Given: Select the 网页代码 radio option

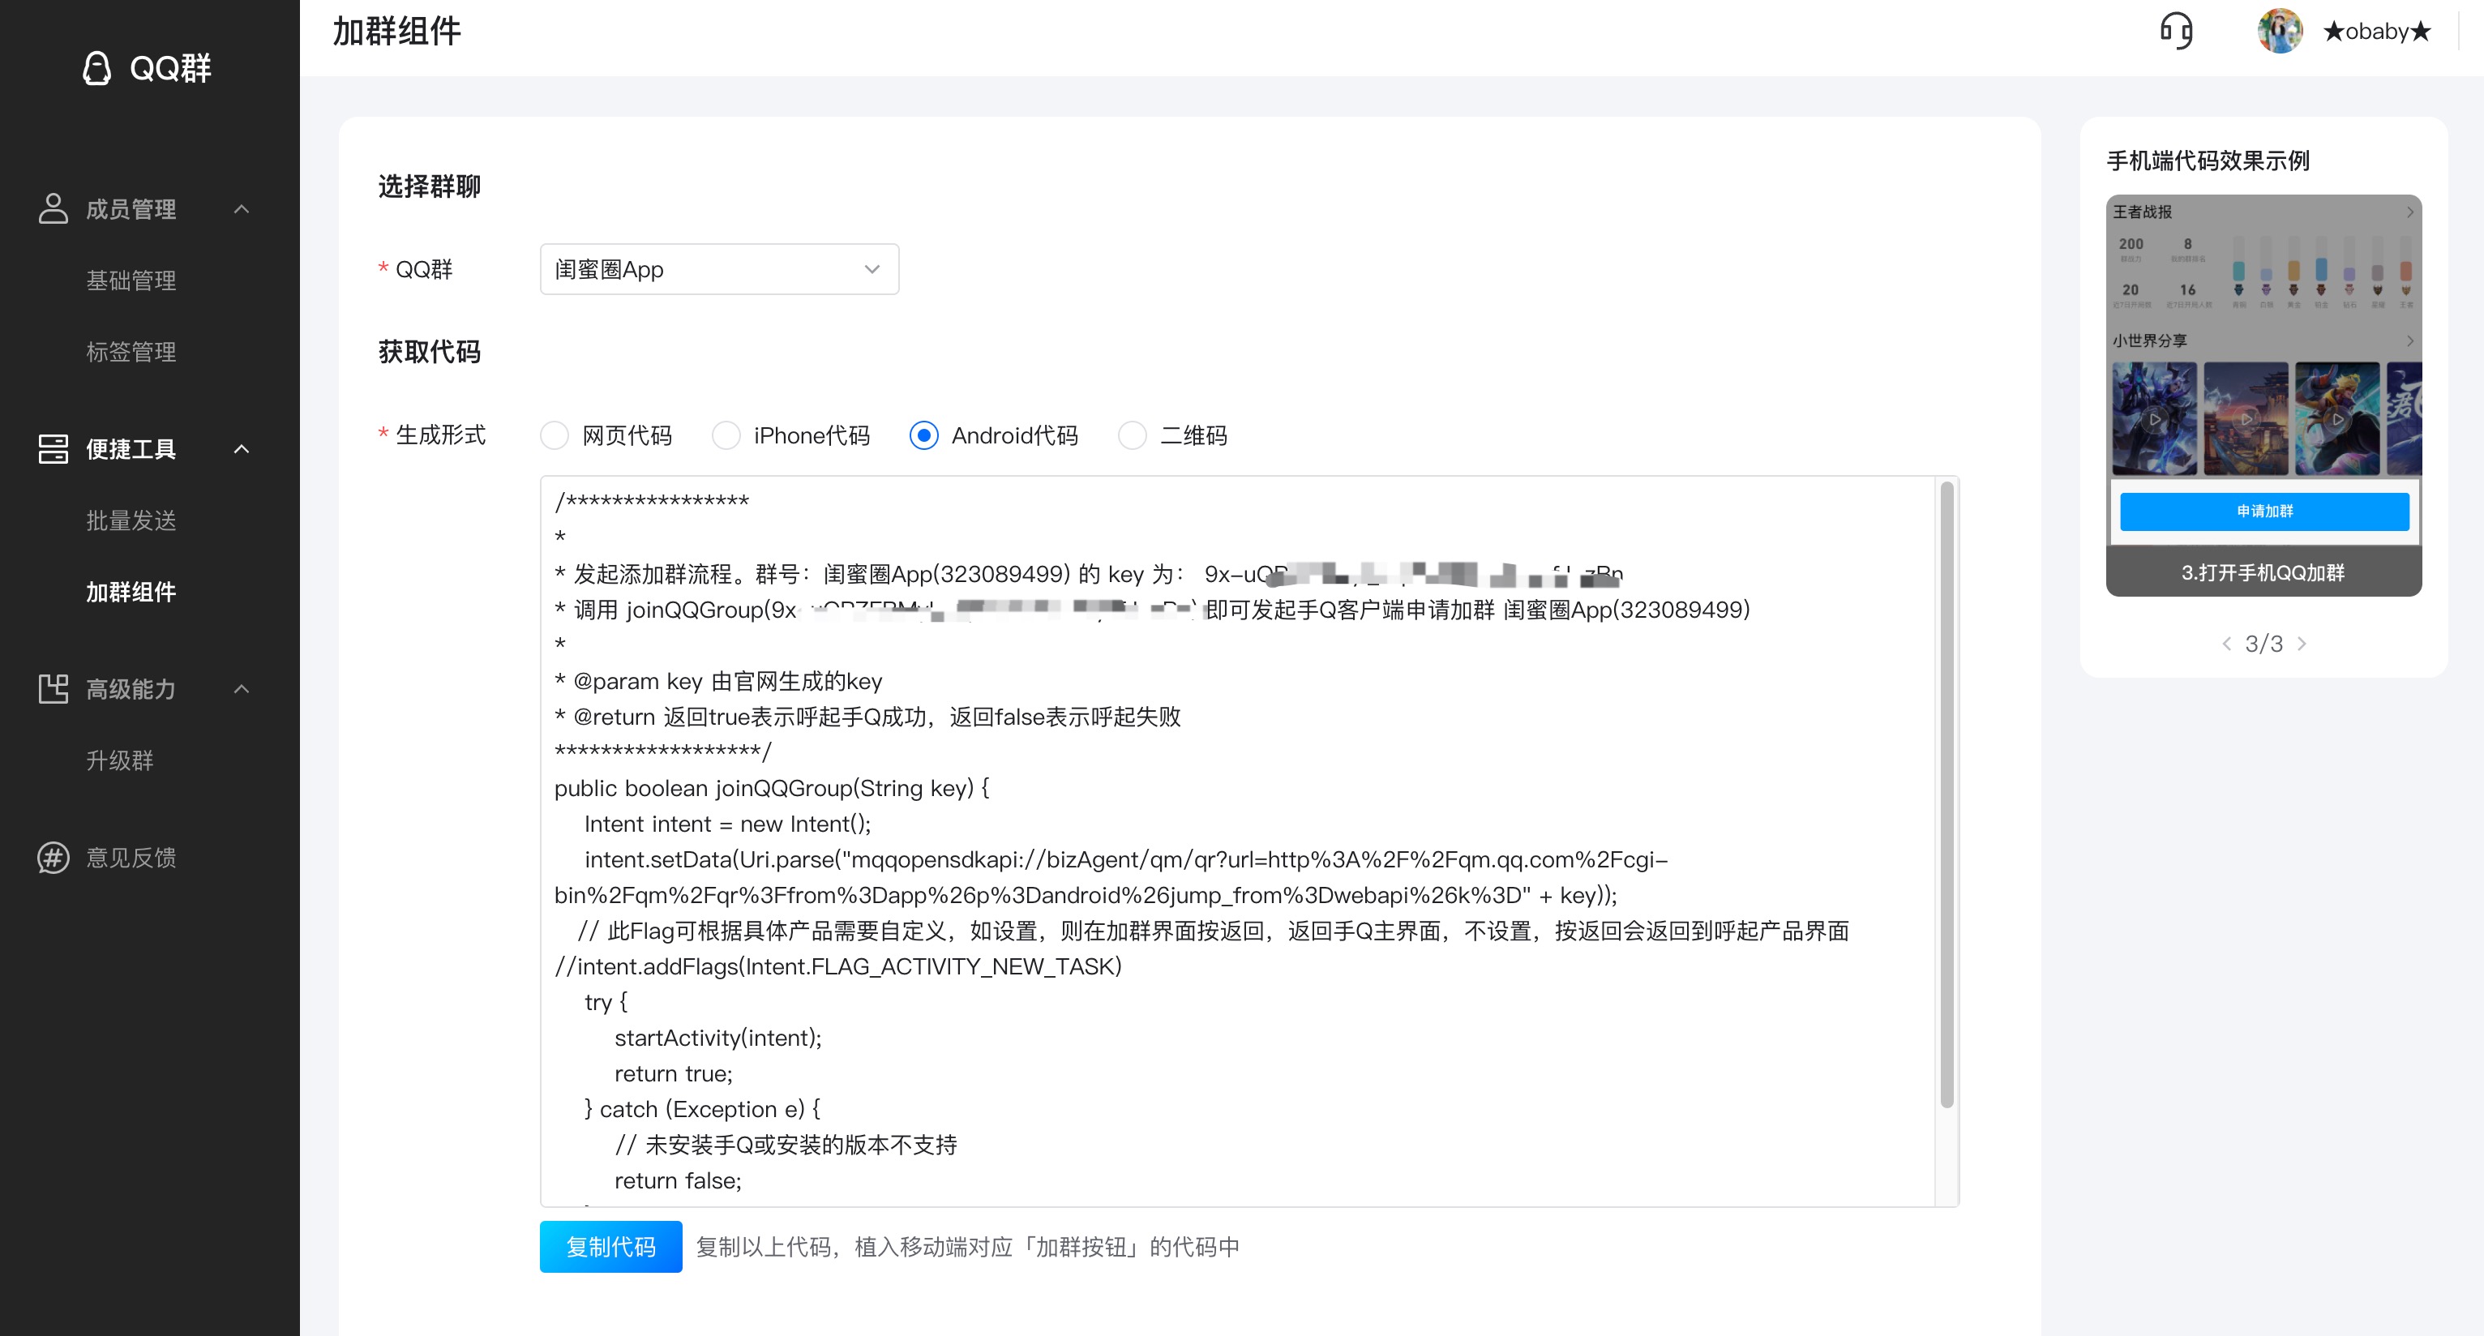Looking at the screenshot, I should (x=555, y=435).
